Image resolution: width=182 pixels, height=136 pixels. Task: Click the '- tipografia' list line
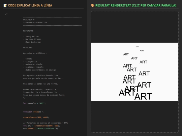pyautogui.click(x=30, y=61)
